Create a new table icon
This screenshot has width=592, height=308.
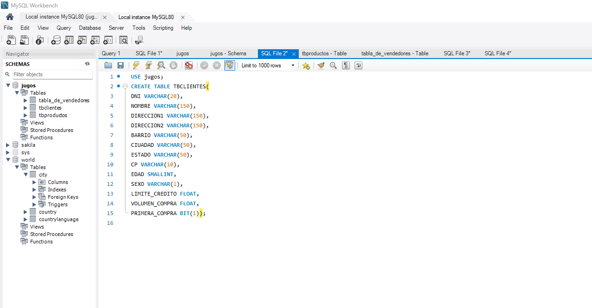pos(69,40)
